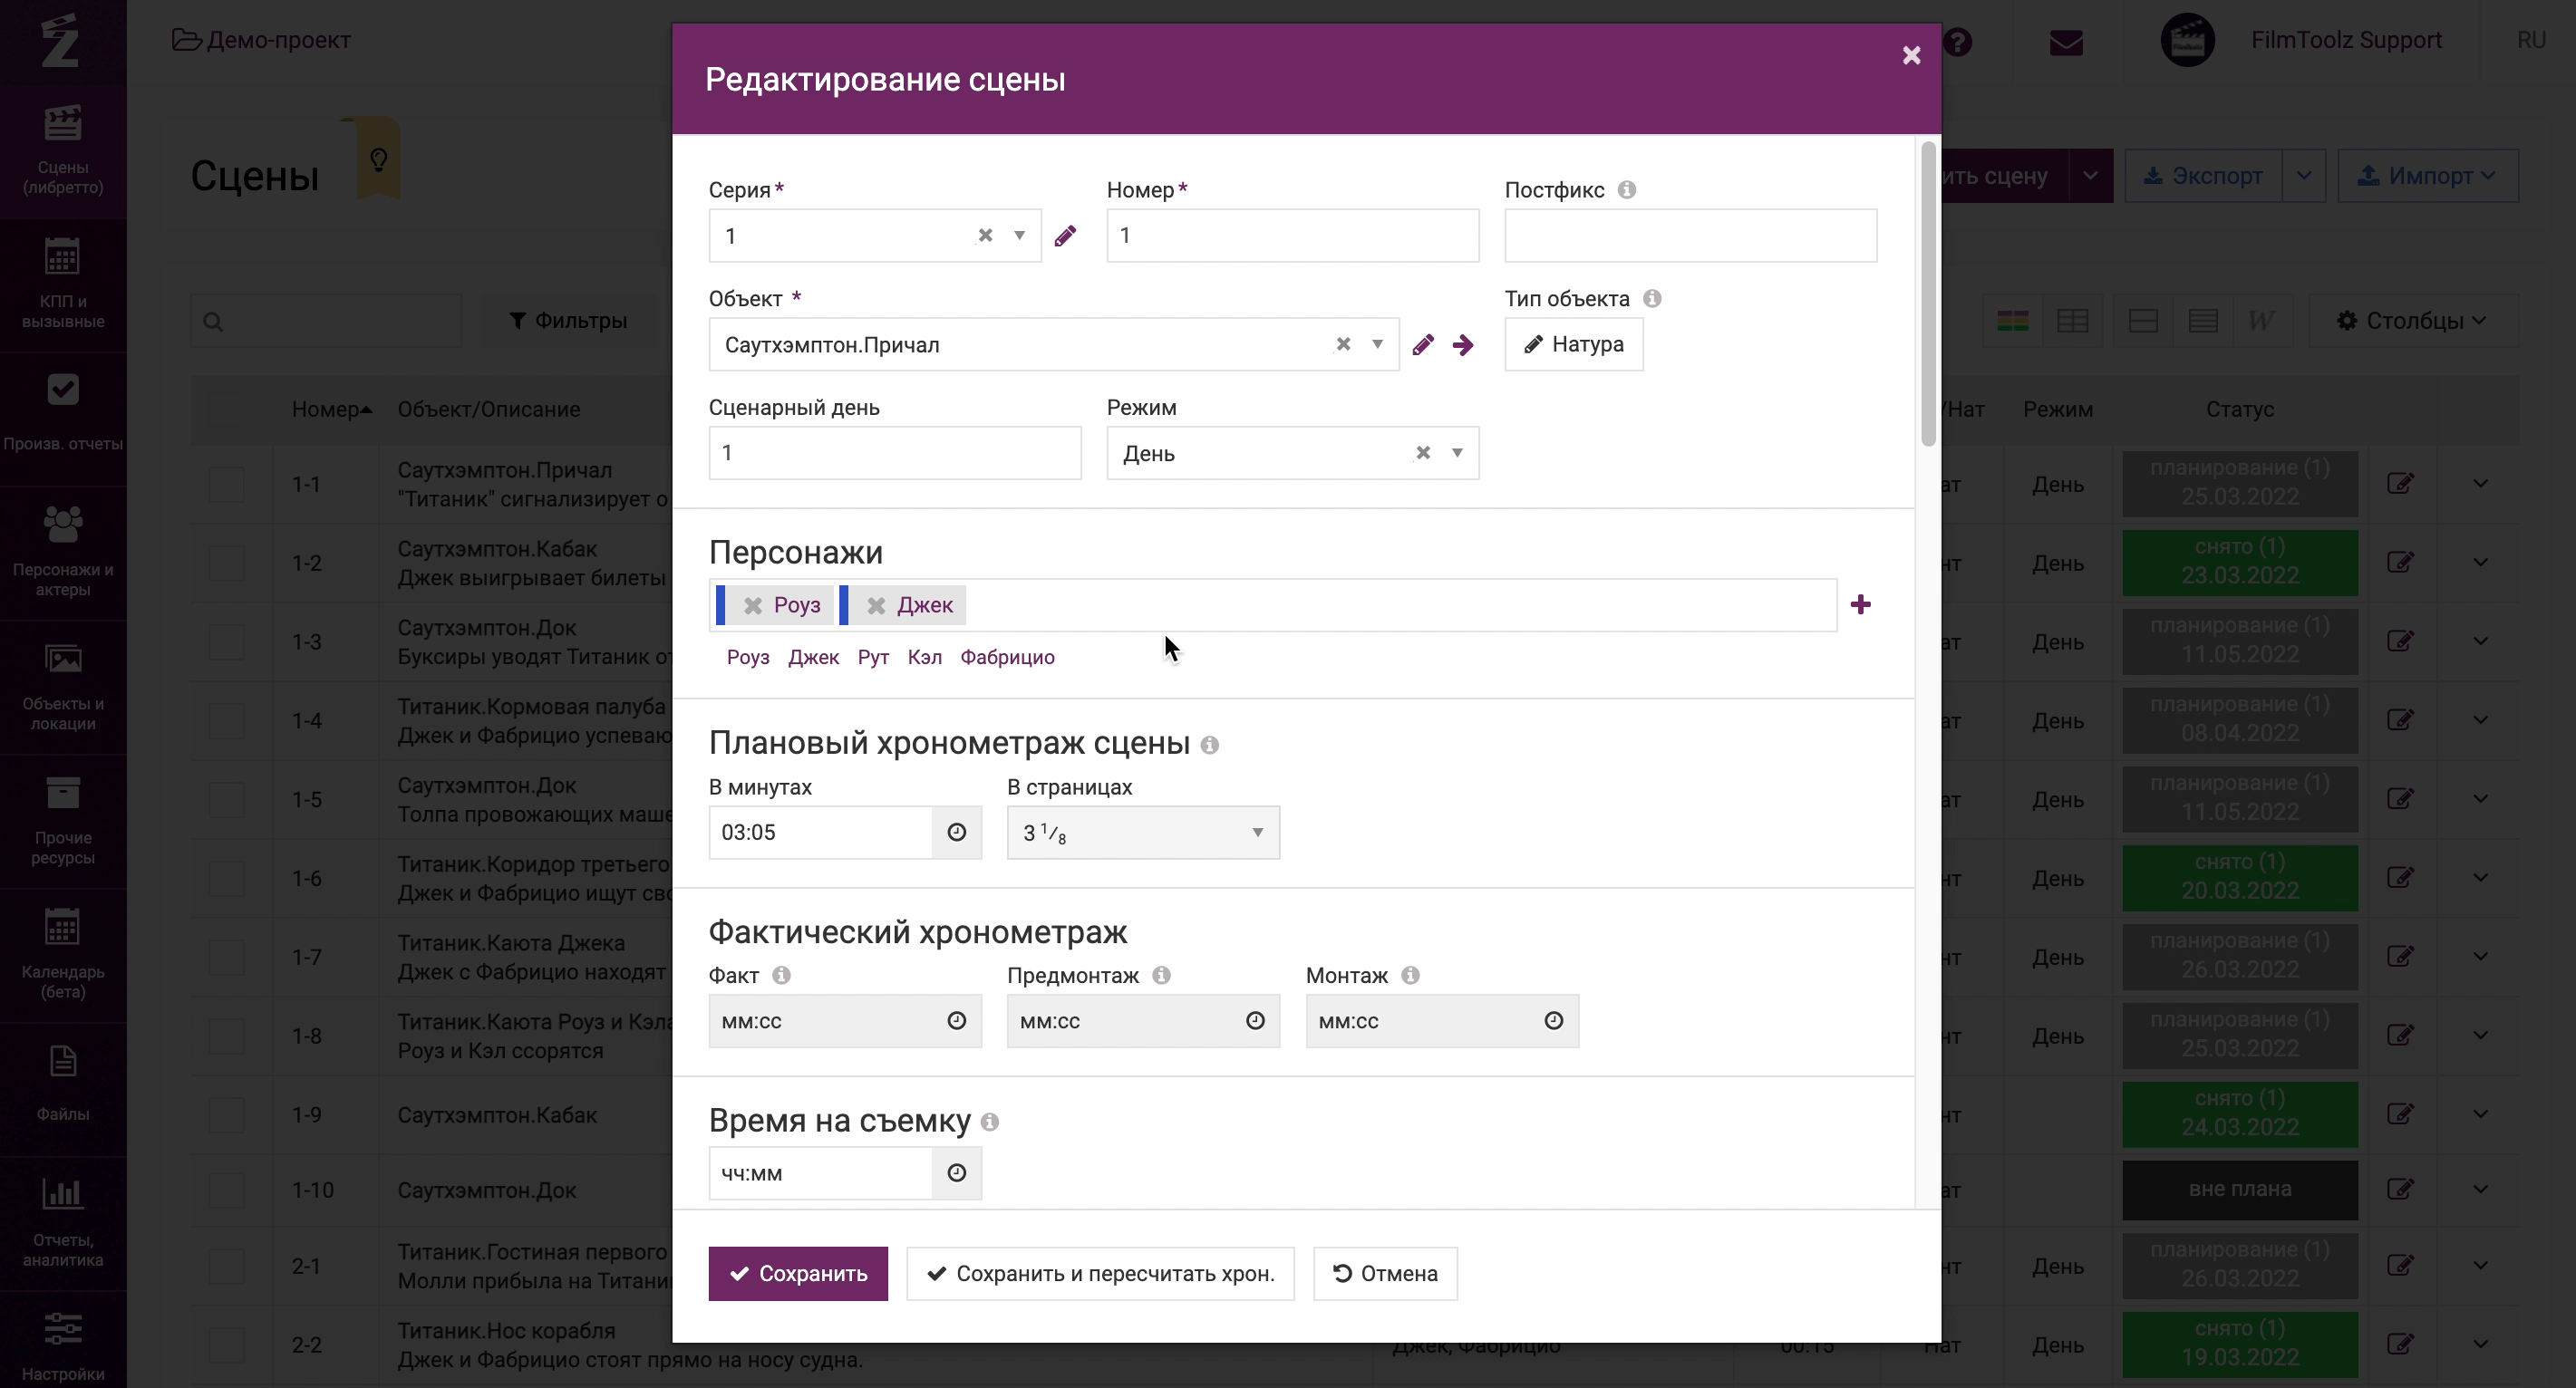Viewport: 2576px width, 1388px height.
Task: Click the info icon next to Постфикс
Action: pyautogui.click(x=1627, y=190)
